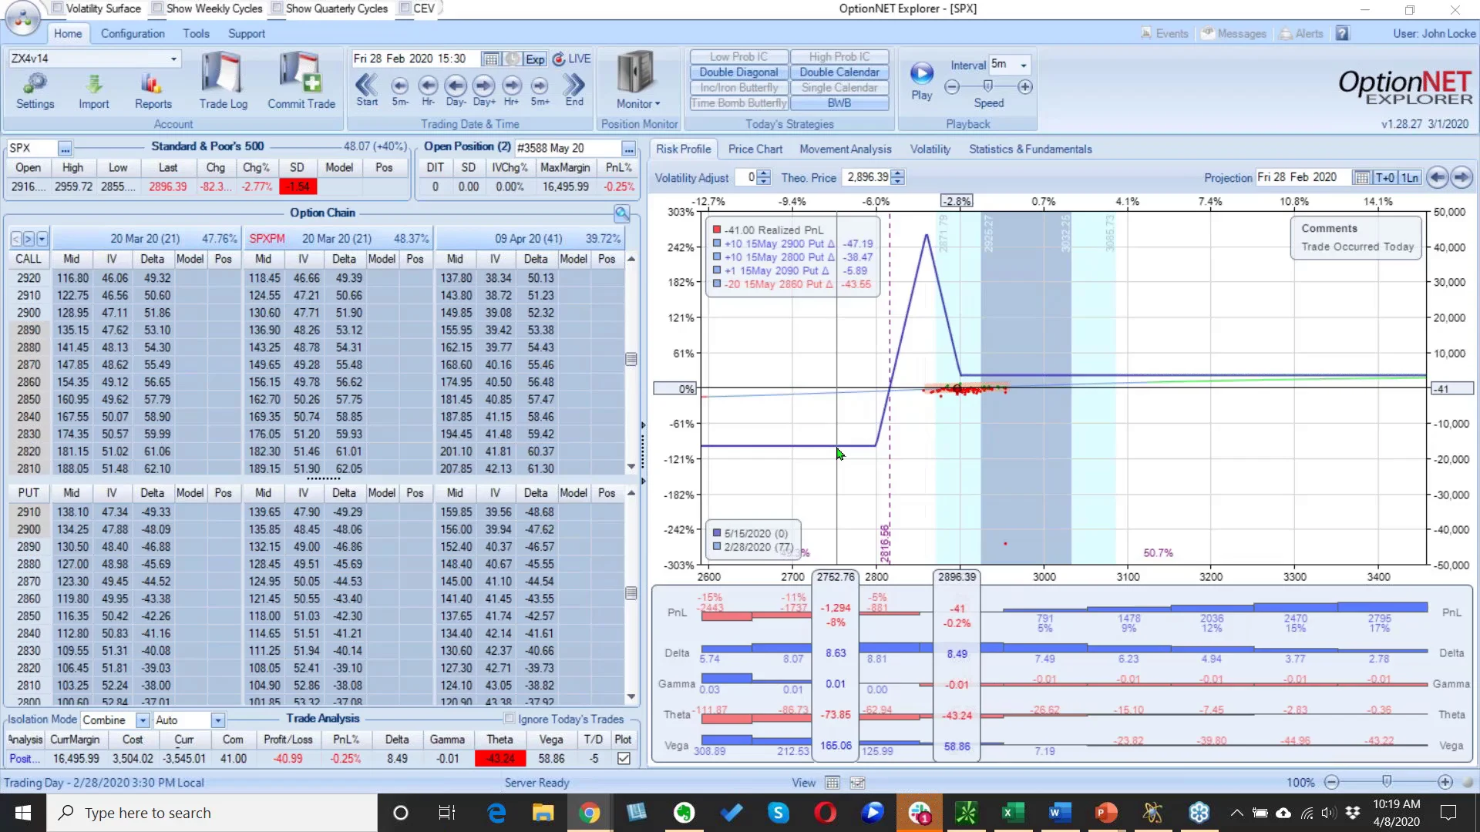Jump to Start of trading day
The height and width of the screenshot is (832, 1480).
tap(367, 89)
